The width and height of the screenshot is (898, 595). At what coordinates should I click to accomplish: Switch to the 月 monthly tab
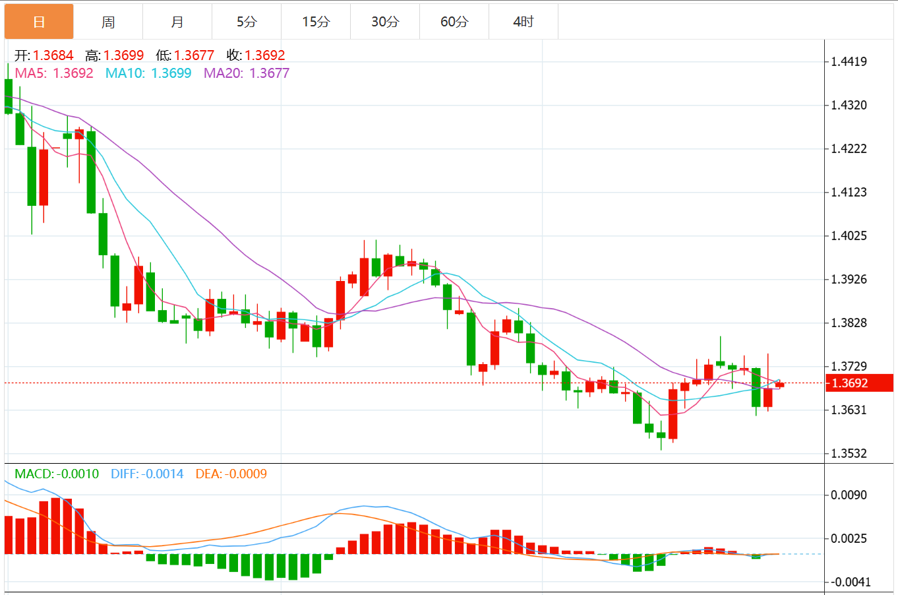tap(177, 22)
